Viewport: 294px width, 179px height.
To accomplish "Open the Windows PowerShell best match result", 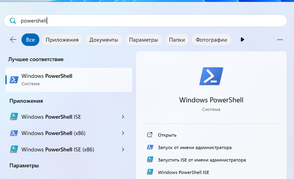I will point(69,80).
